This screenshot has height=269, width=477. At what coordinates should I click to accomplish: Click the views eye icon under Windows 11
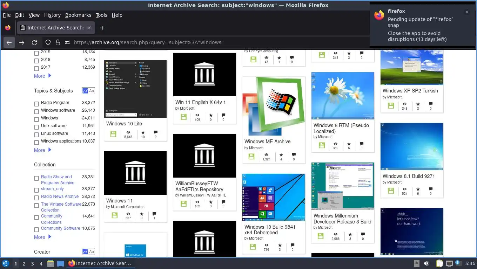(x=128, y=214)
